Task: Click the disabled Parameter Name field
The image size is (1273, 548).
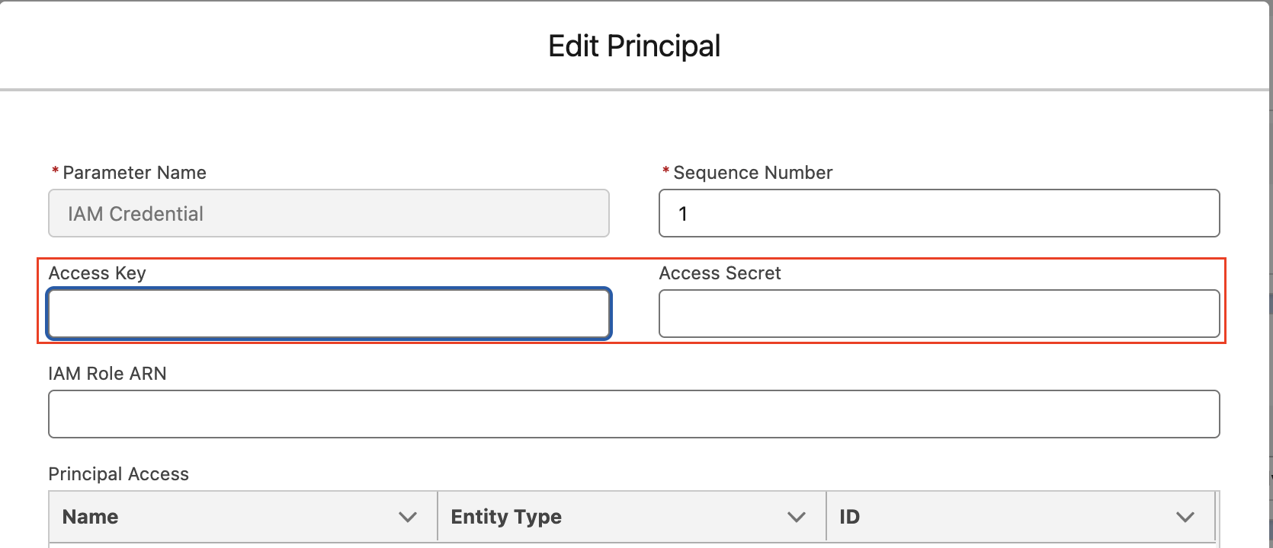Action: [x=329, y=213]
